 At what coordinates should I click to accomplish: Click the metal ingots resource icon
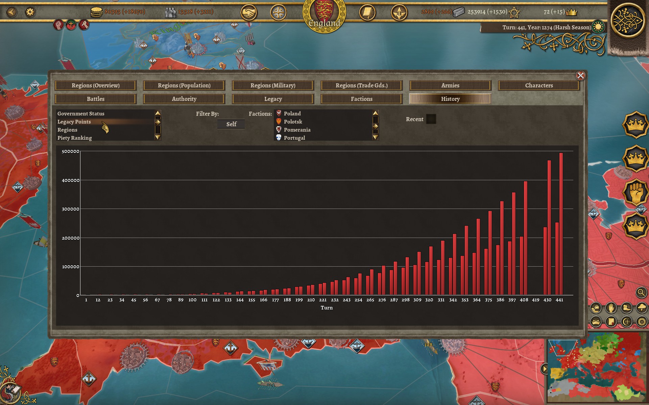click(x=459, y=12)
